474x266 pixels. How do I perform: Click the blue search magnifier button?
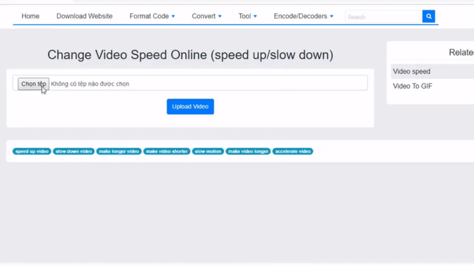[x=428, y=17]
